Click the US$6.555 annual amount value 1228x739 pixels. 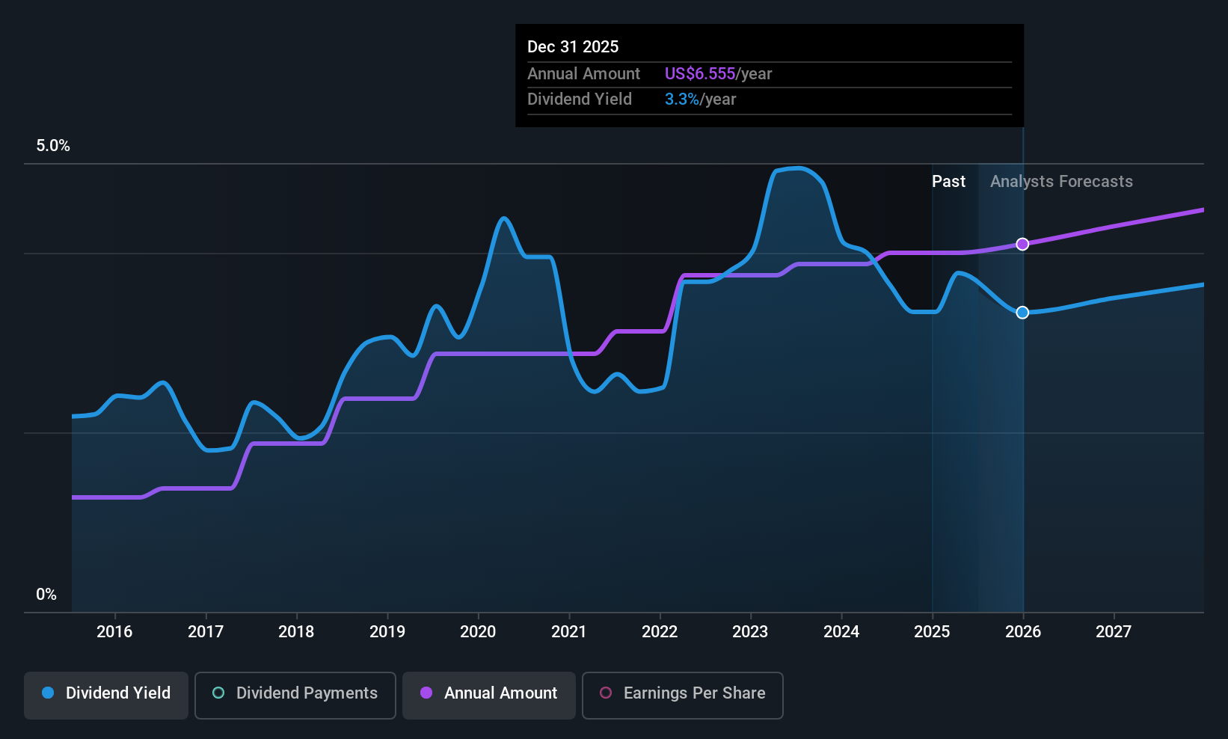click(700, 74)
